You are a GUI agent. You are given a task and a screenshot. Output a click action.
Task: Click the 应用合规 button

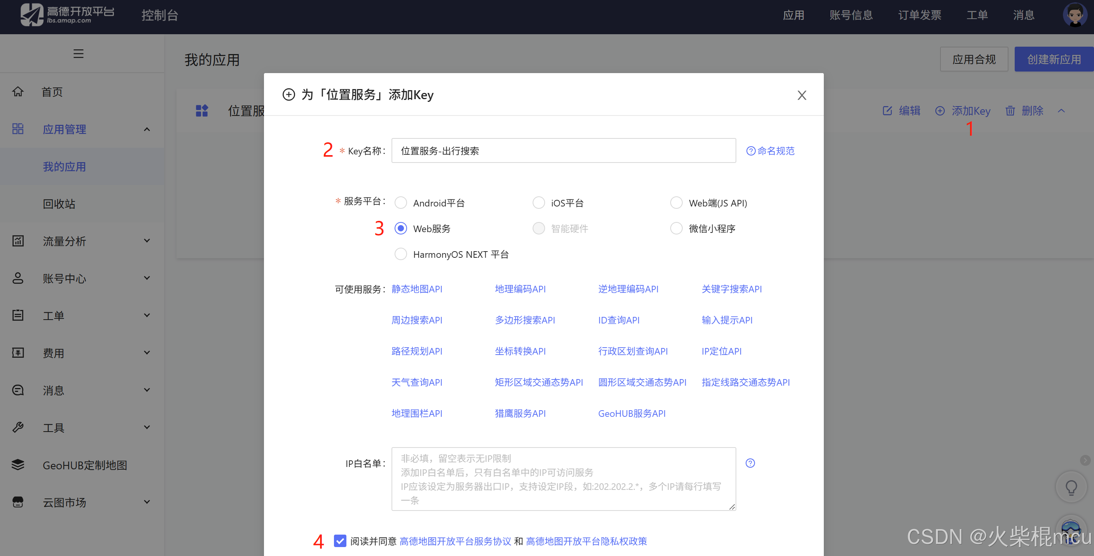[974, 59]
